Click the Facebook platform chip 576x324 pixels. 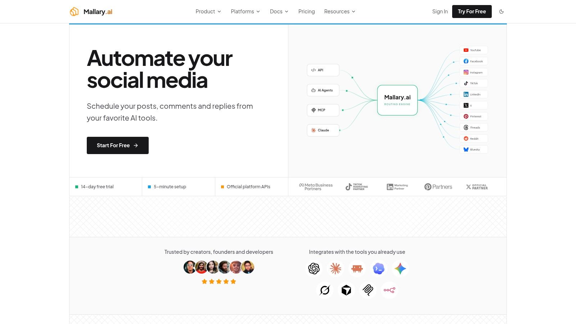(x=474, y=61)
